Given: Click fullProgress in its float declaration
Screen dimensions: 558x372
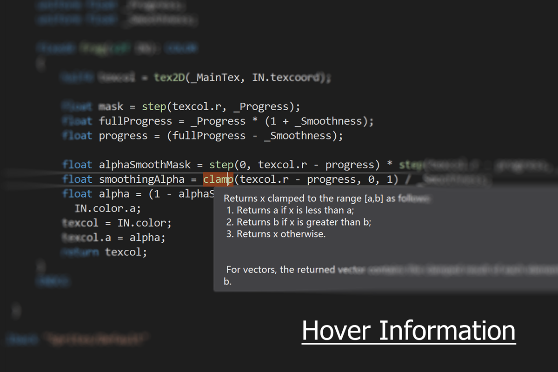Looking at the screenshot, I should click(x=135, y=121).
